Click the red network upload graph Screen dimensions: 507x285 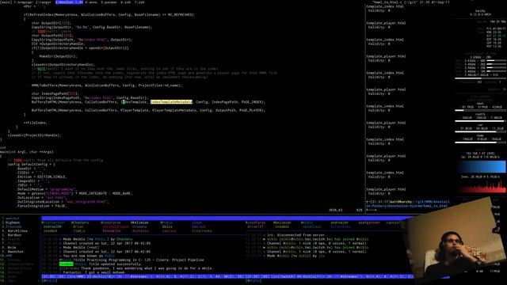482,187
